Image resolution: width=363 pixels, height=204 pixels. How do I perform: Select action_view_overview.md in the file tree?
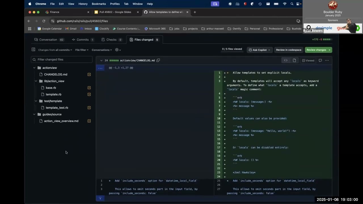(x=61, y=121)
